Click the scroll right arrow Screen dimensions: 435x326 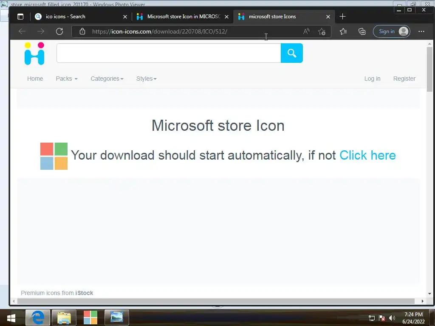[x=423, y=301]
